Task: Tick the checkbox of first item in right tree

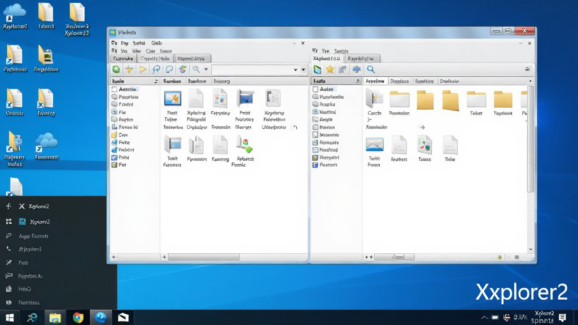Action: tap(315, 89)
